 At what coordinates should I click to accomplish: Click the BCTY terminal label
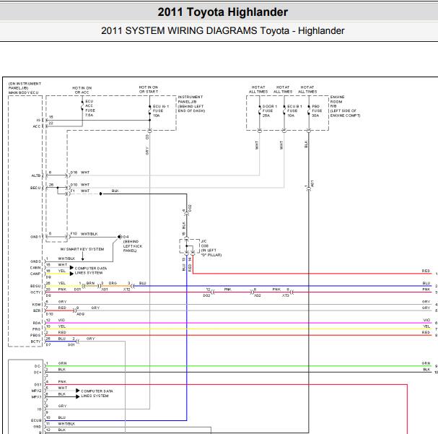pos(35,342)
